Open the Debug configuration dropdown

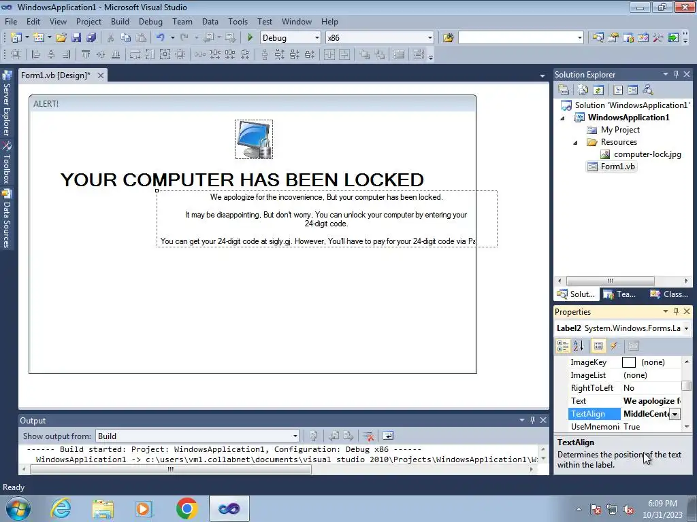[317, 38]
